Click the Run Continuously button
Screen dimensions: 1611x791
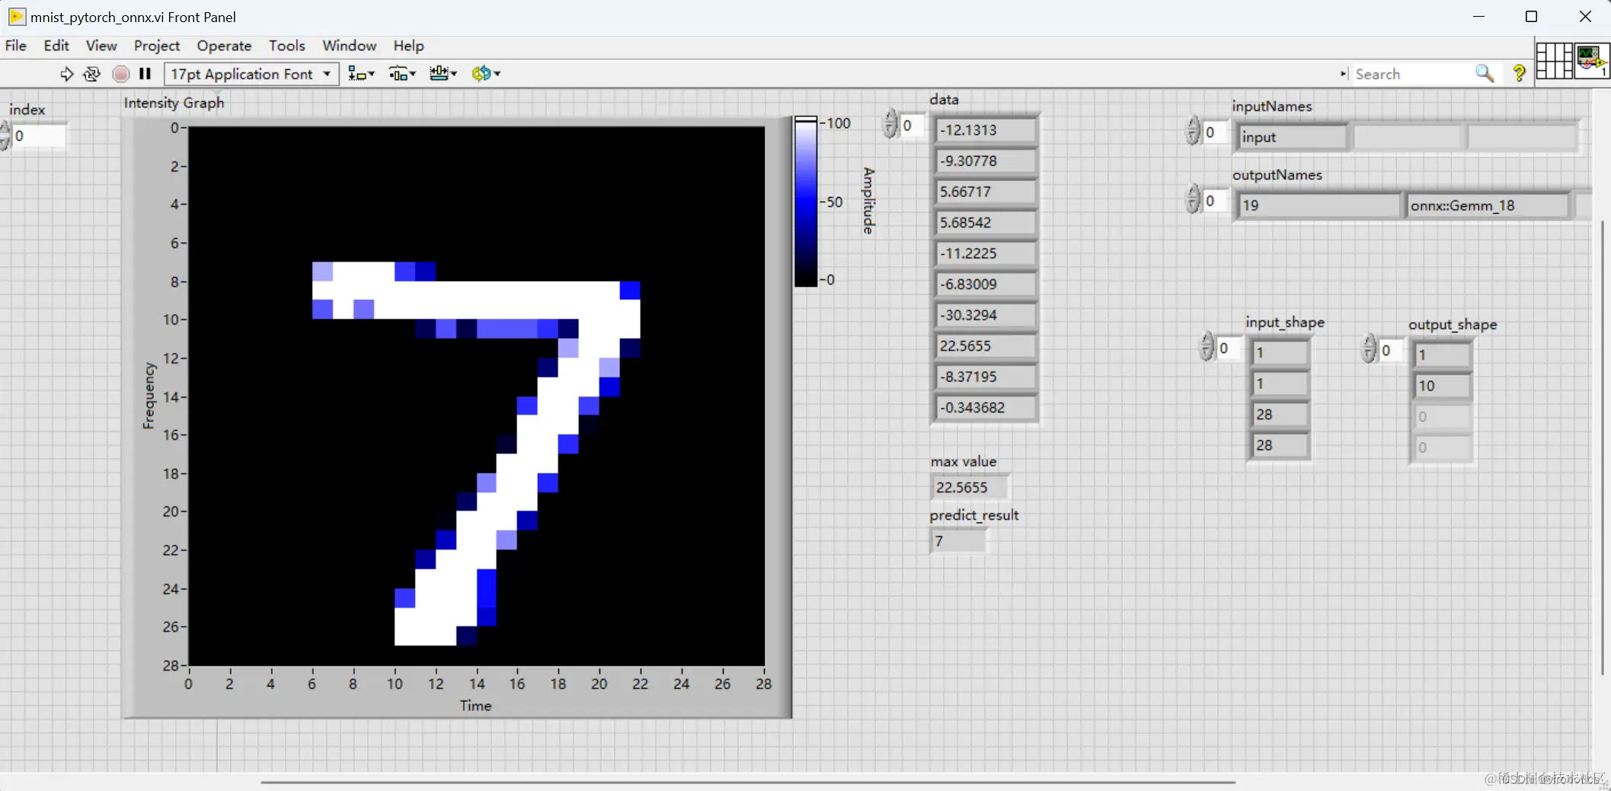[92, 74]
